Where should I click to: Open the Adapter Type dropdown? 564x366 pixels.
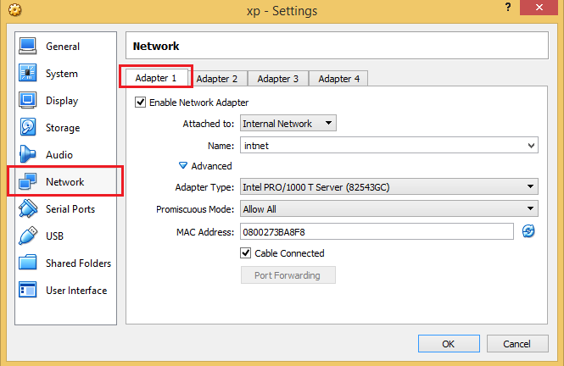tap(388, 186)
